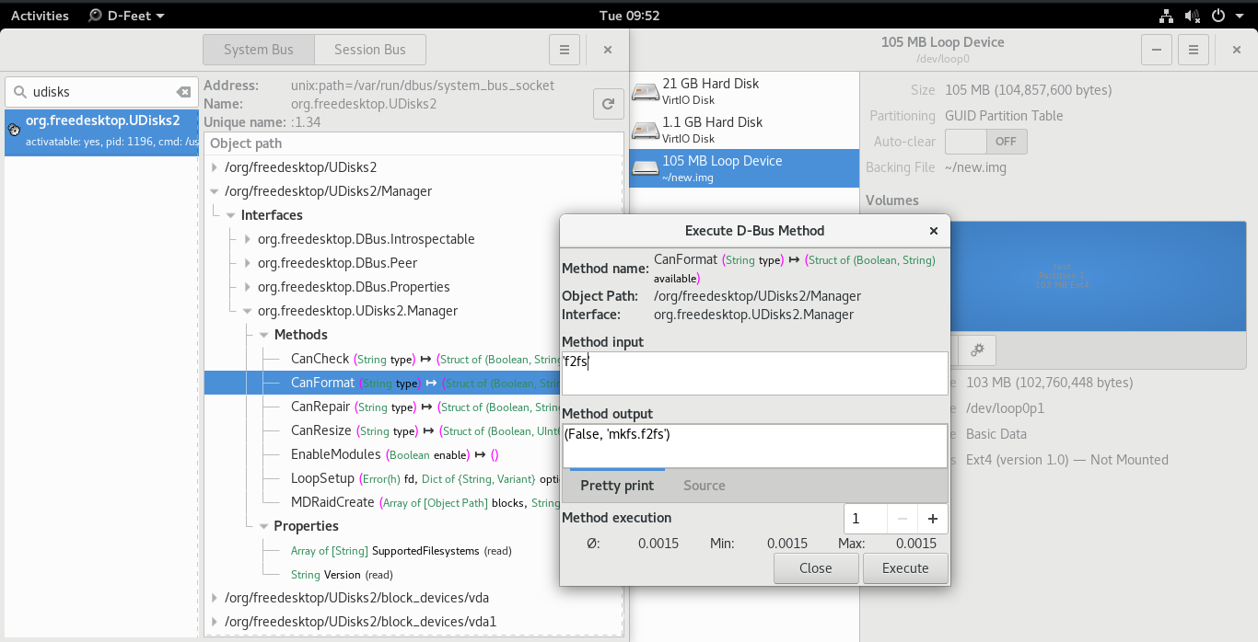
Task: Open the system network status icon
Action: coord(1165,16)
